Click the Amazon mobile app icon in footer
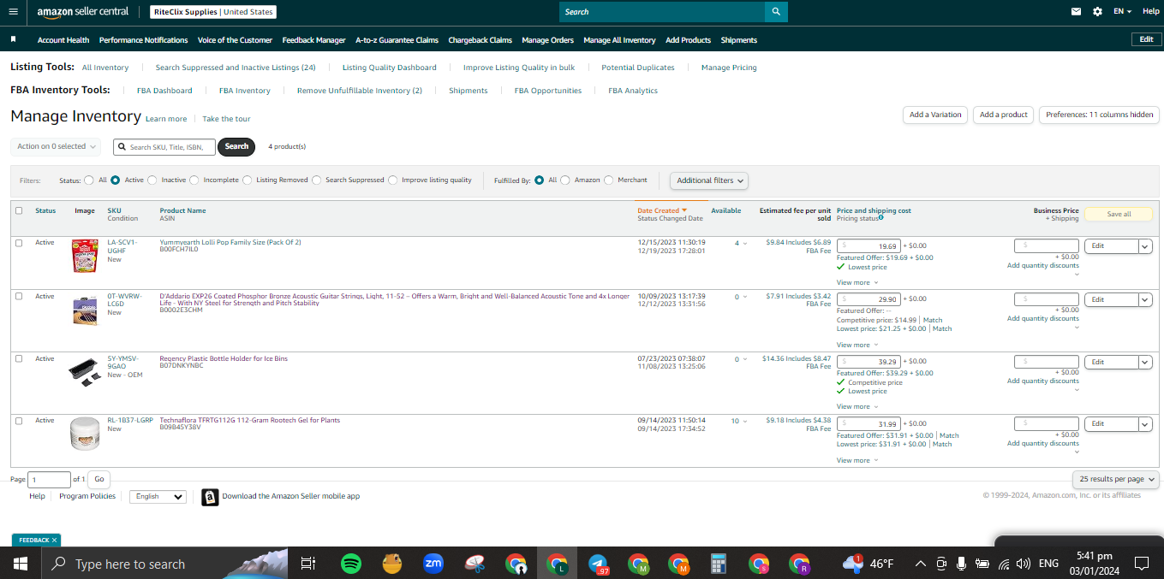The height and width of the screenshot is (579, 1164). (210, 497)
